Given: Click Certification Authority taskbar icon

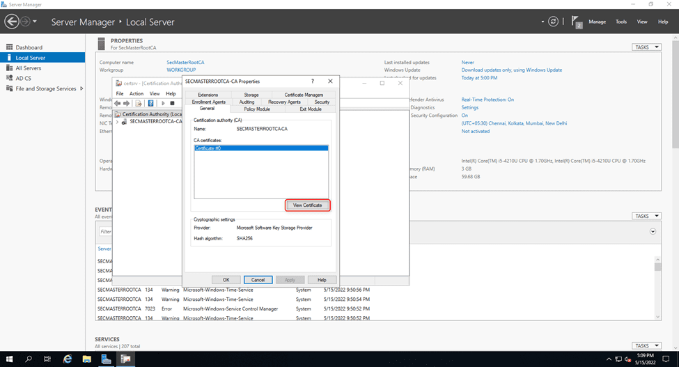Looking at the screenshot, I should [125, 359].
